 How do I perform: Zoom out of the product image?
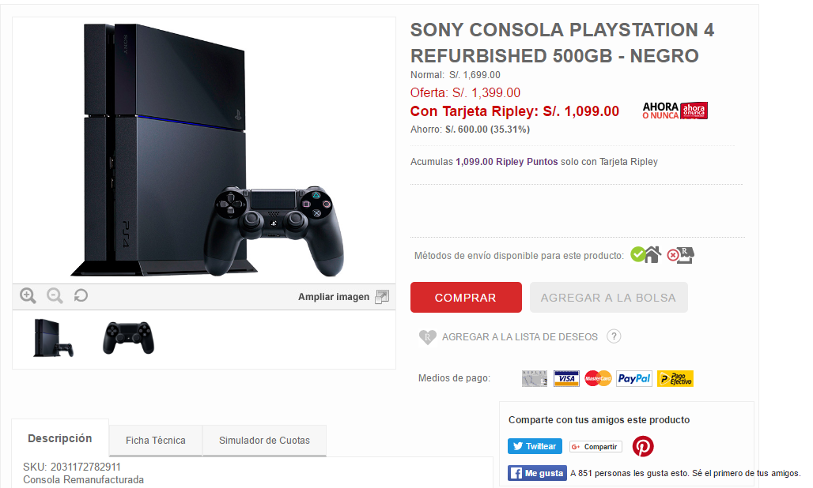tap(55, 295)
